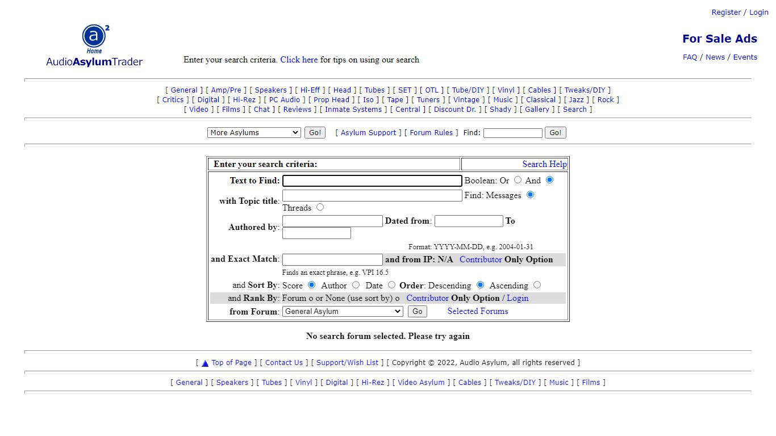Open Selected Forums link
The image size is (776, 436).
(x=478, y=311)
